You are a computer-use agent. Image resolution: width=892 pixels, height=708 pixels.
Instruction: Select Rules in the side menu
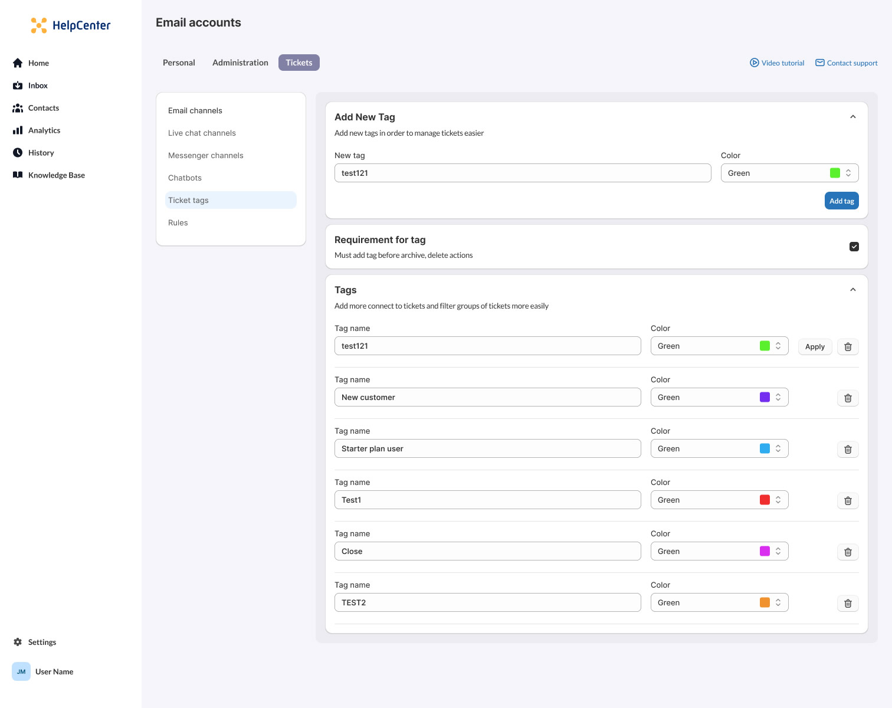point(178,222)
